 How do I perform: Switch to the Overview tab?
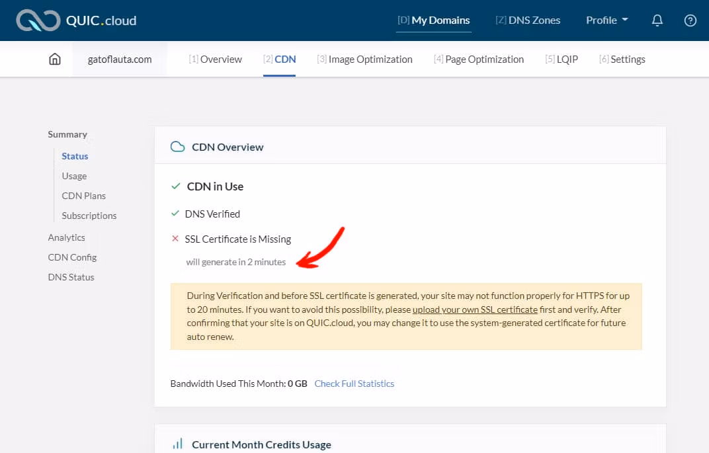click(215, 60)
